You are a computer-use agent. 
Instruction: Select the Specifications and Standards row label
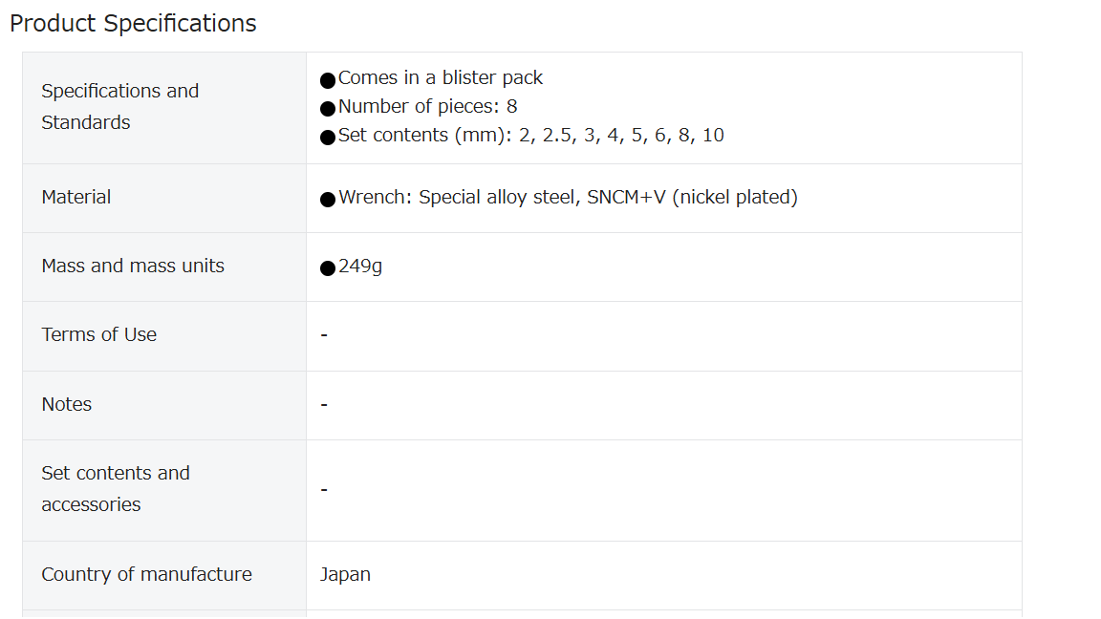120,107
